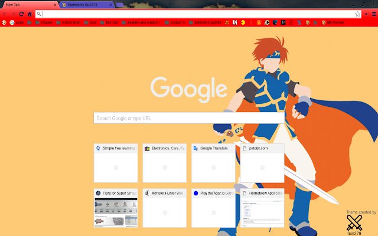The width and height of the screenshot is (378, 236).
Task: Reload the page with the refresh icon
Action: click(21, 14)
